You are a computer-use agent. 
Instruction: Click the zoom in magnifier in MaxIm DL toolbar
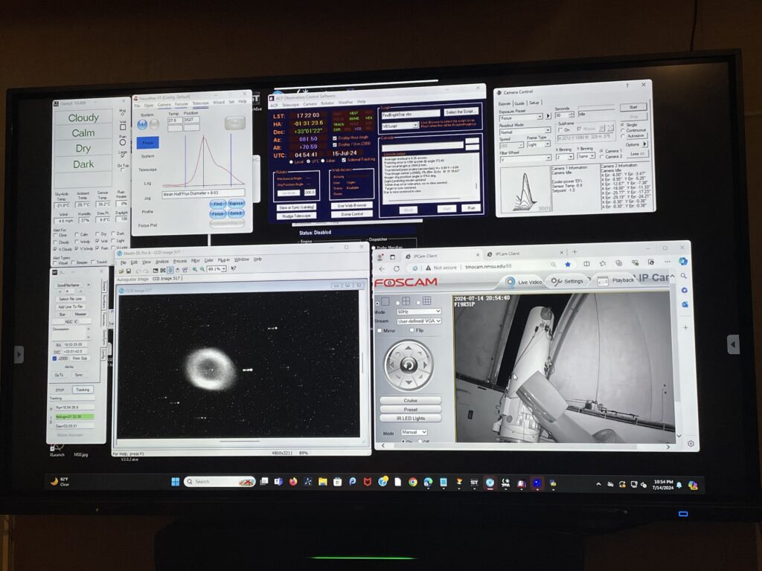(195, 269)
